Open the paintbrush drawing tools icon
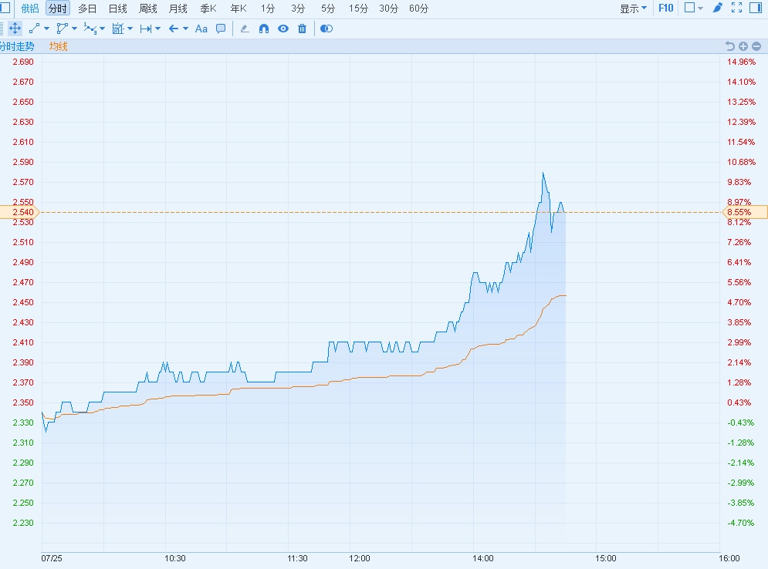Viewport: 768px width, 569px height. coord(717,8)
